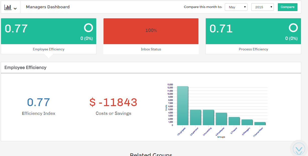Screen dimensions: 308x156
Task: Click the 1.Employees bar in chart
Action: click(183, 106)
